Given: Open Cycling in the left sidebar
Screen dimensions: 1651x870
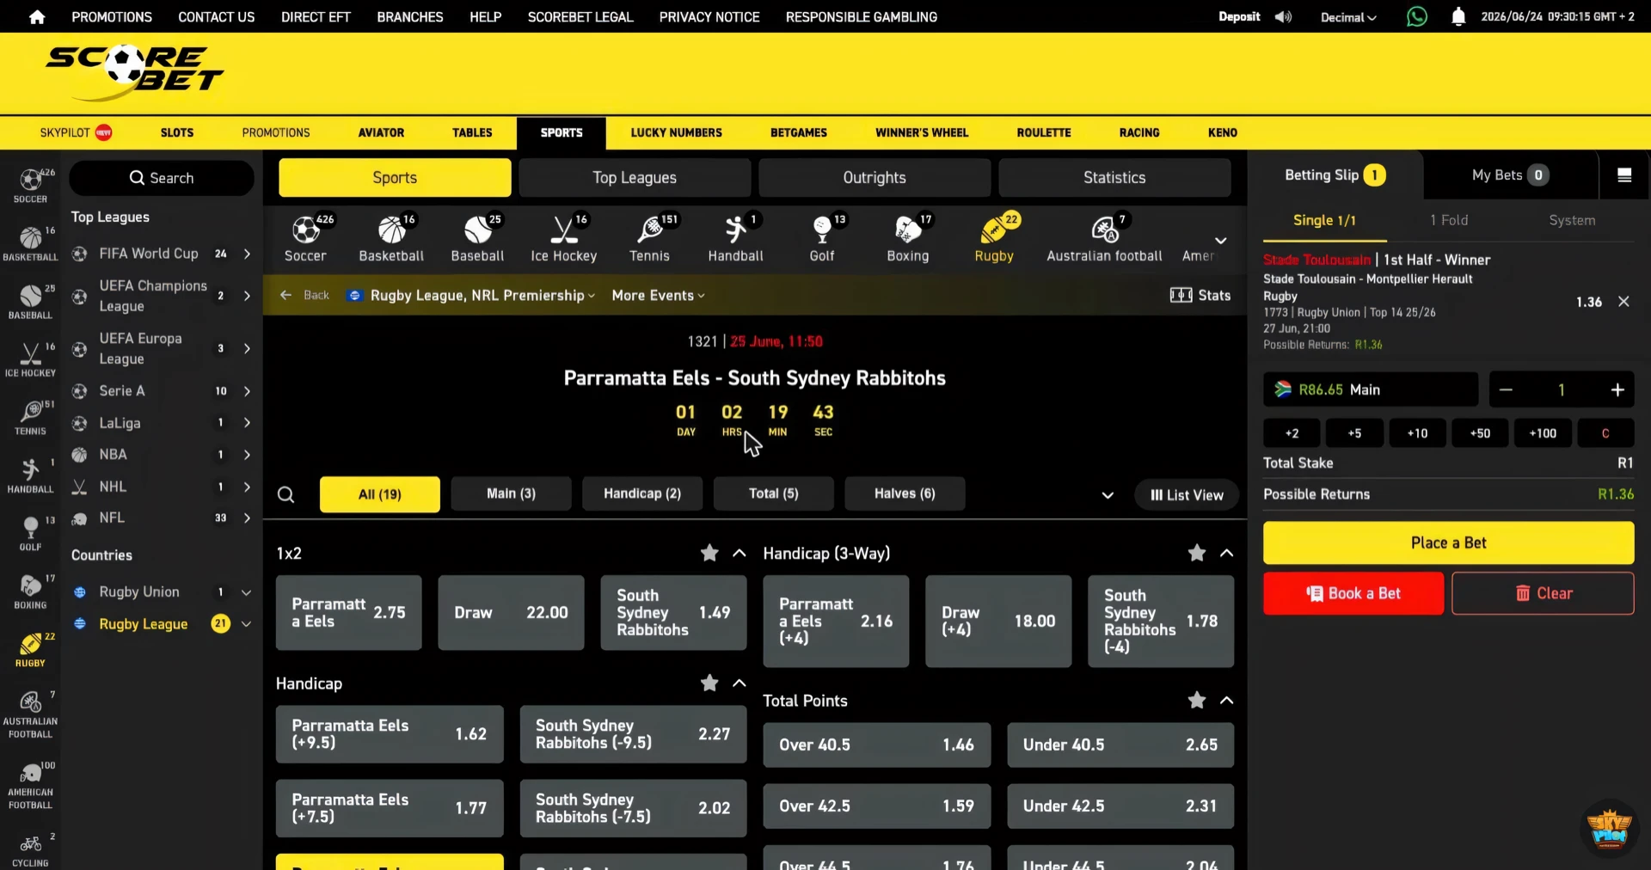Looking at the screenshot, I should click(30, 849).
